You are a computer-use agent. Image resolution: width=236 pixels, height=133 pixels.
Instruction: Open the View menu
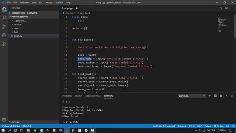tap(34, 3)
